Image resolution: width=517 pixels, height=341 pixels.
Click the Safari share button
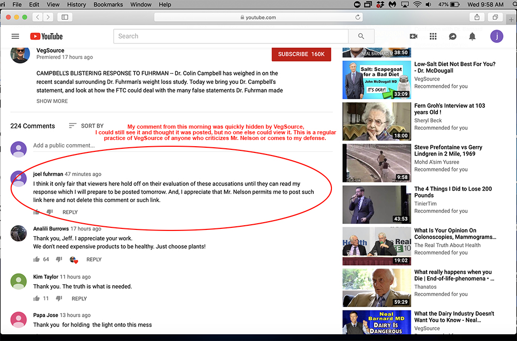click(477, 17)
